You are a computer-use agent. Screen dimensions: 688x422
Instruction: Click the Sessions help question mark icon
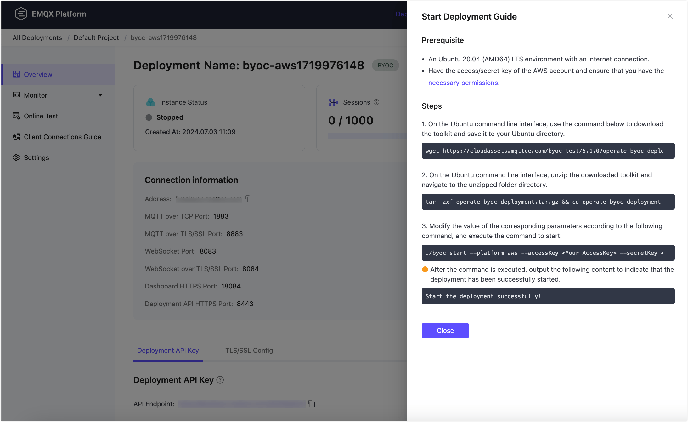[x=376, y=102]
